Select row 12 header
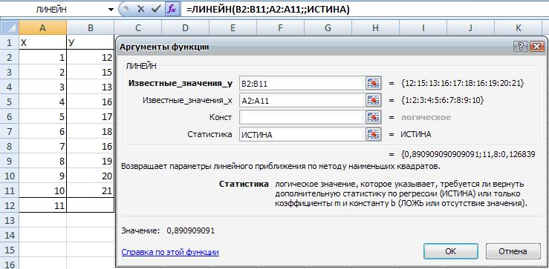Viewport: 549px width, 269px height. coord(9,205)
